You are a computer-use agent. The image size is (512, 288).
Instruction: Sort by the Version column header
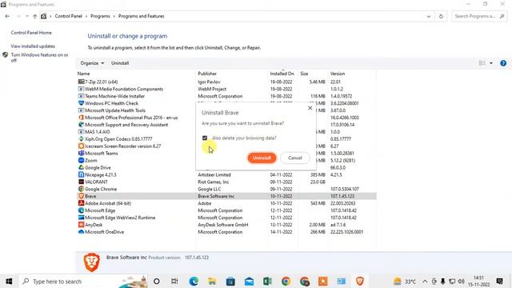pos(338,74)
